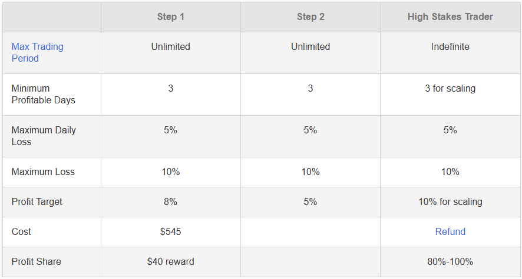Click the $545 cost cell
Image resolution: width=522 pixels, height=279 pixels.
[171, 231]
